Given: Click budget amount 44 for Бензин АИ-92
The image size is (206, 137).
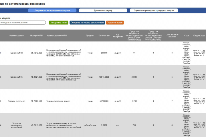Looking at the screenshot, I should click(134, 53).
